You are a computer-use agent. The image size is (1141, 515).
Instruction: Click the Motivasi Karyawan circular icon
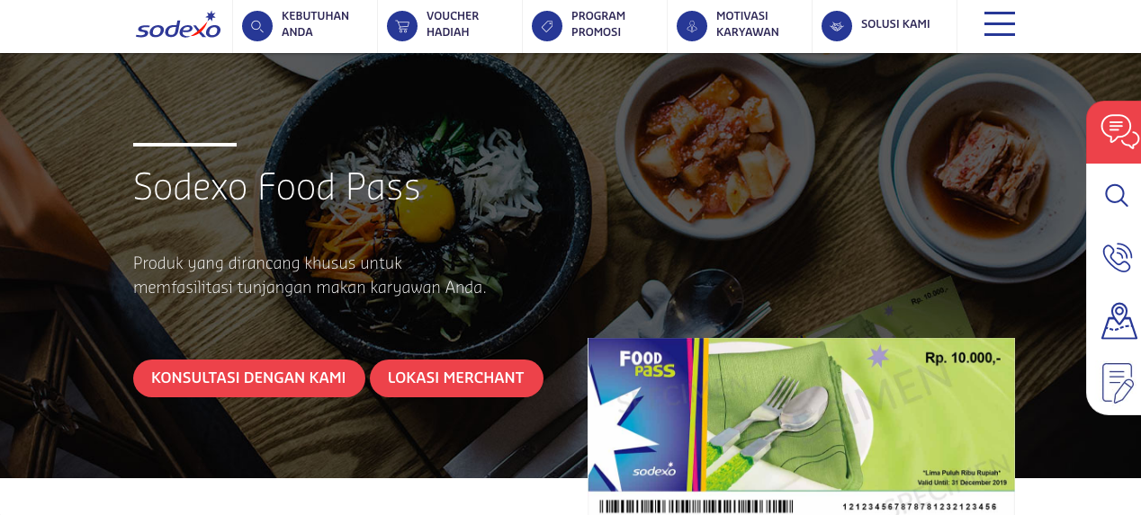[x=692, y=26]
